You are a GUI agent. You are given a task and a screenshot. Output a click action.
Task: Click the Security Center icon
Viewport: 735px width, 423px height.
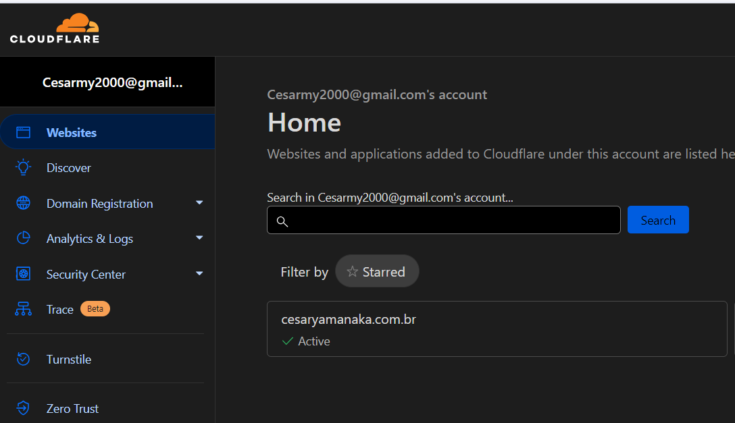[23, 274]
